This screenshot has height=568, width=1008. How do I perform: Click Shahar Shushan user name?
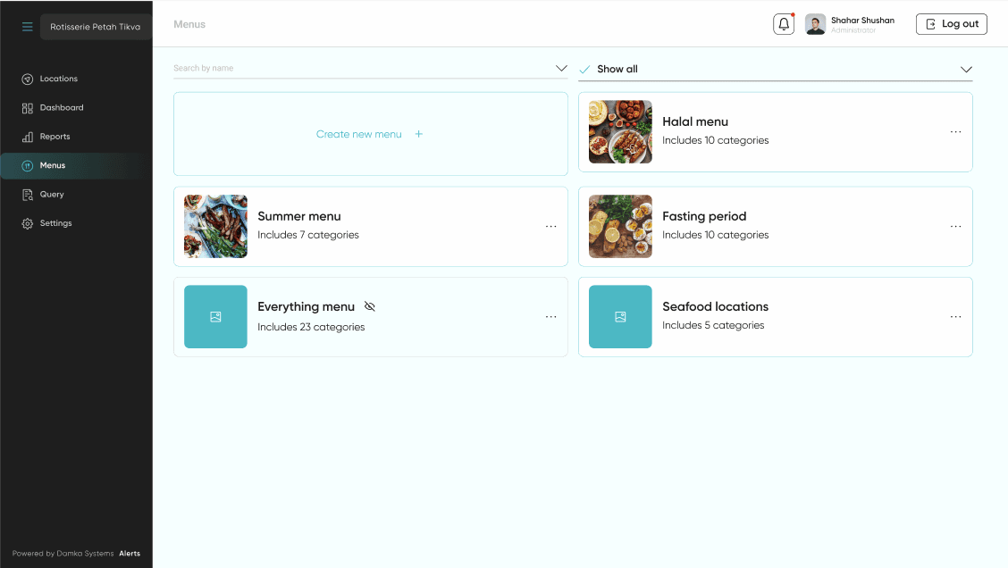click(x=862, y=20)
